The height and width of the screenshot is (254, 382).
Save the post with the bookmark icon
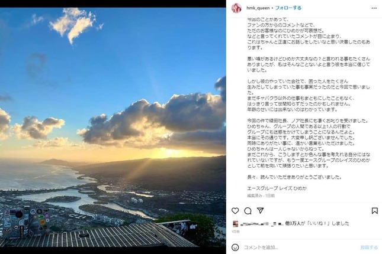tap(375, 211)
